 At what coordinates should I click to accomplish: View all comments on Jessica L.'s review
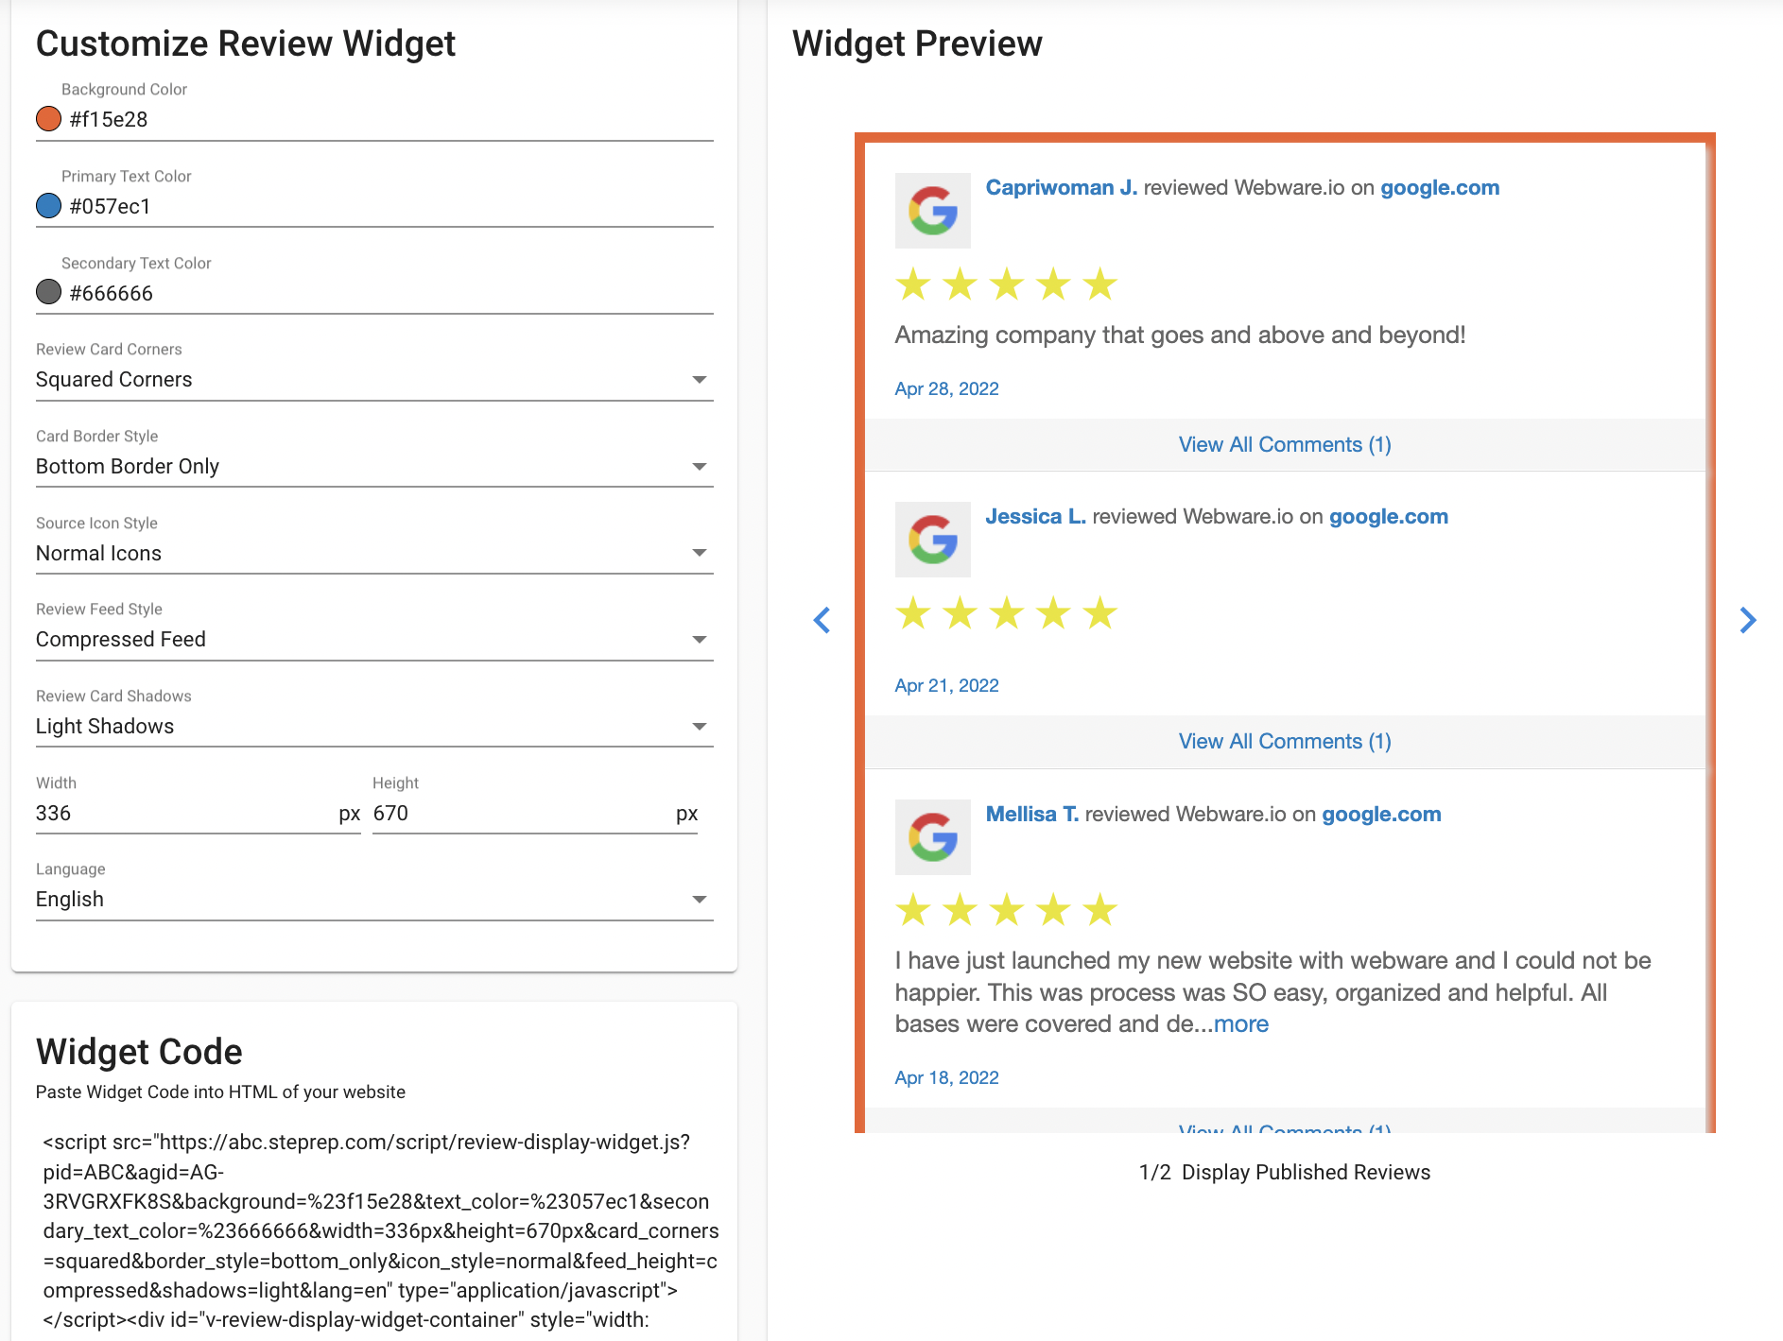[1285, 742]
